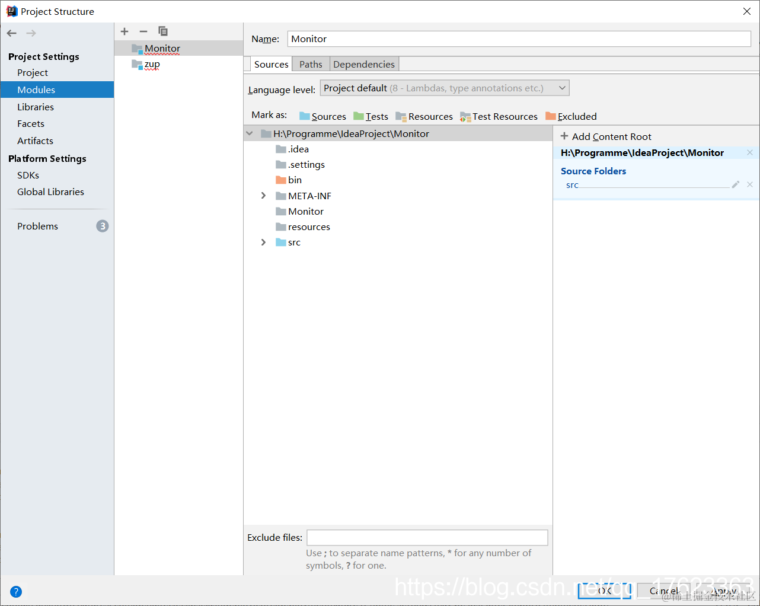
Task: Open Modules settings
Action: tap(57, 90)
